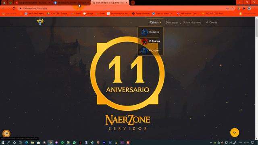Open After Effects from taskbar
Viewport: 258px width, 145px height.
(x=104, y=143)
